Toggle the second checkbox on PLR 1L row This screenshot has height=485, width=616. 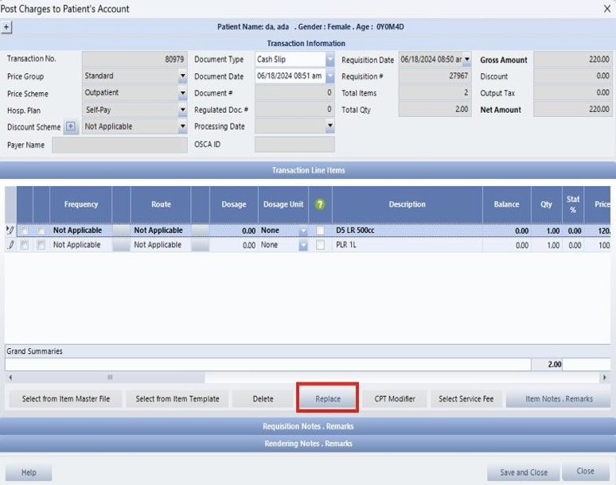tap(41, 246)
